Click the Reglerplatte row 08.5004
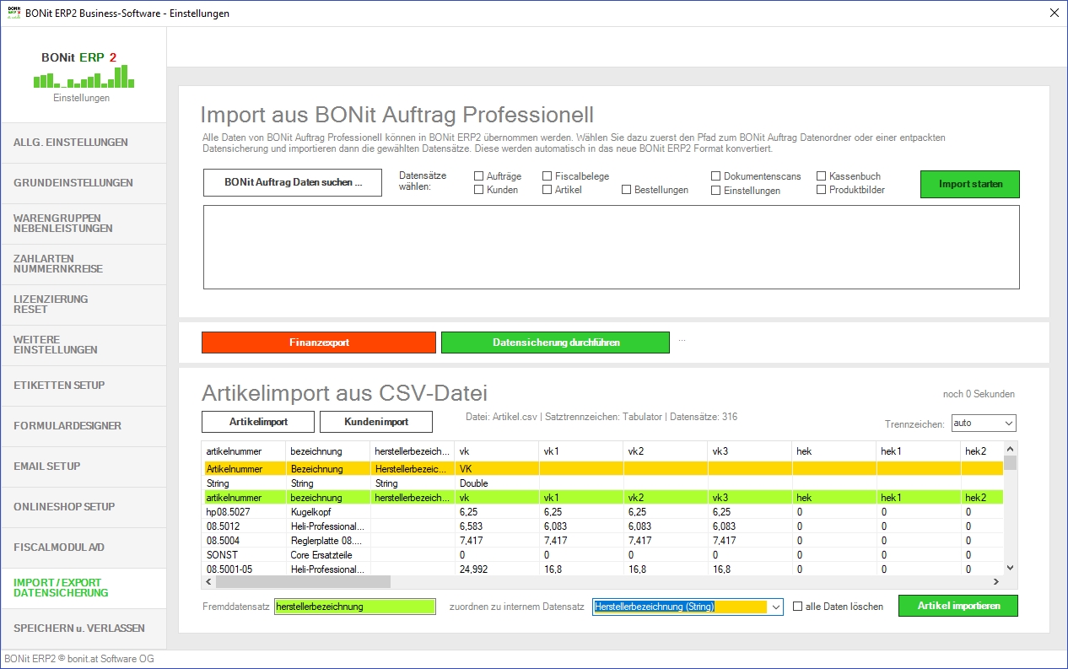Screen dimensions: 1068x669 tap(602, 541)
